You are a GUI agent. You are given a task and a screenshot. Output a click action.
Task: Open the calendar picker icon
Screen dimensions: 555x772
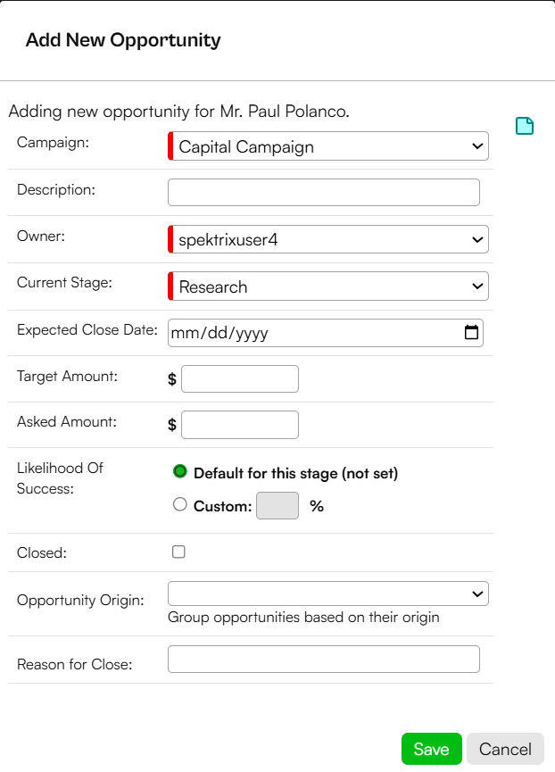tap(471, 332)
